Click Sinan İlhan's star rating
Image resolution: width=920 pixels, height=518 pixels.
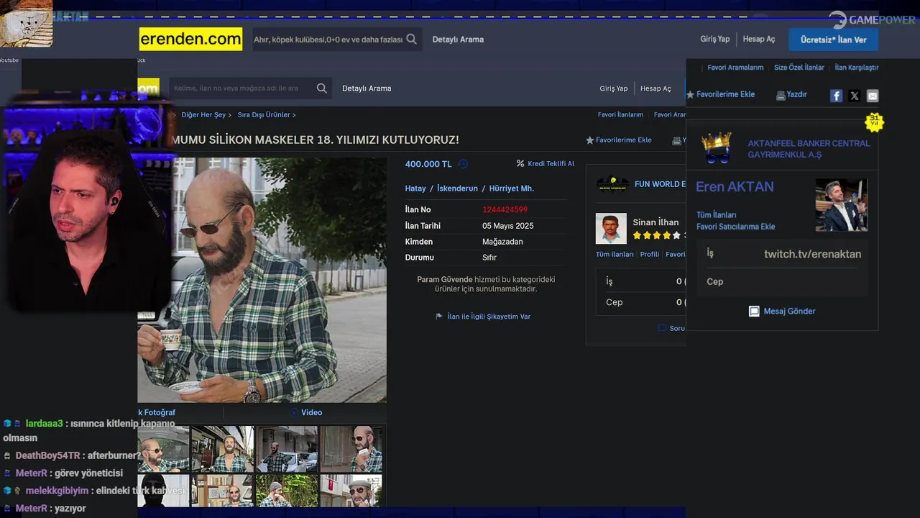coord(656,235)
